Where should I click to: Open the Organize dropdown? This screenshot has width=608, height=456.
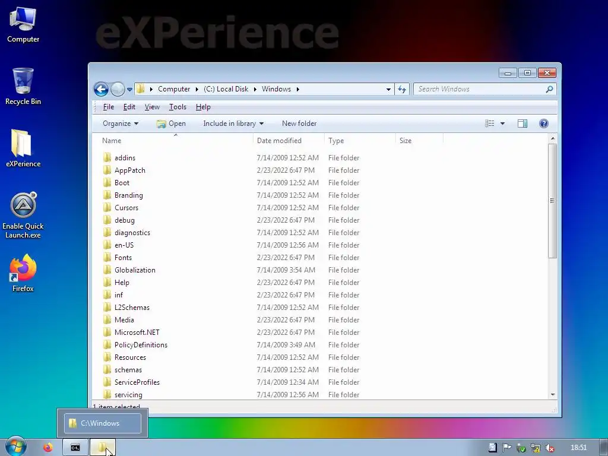(121, 123)
